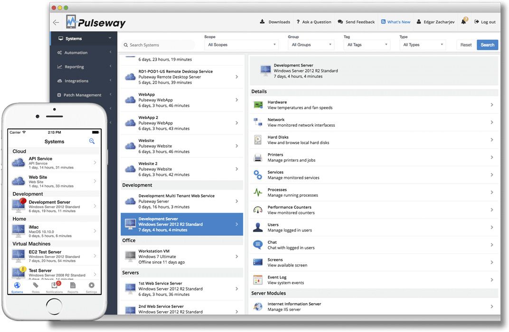Click the Event Log calendar icon
The image size is (509, 332).
pyautogui.click(x=258, y=280)
